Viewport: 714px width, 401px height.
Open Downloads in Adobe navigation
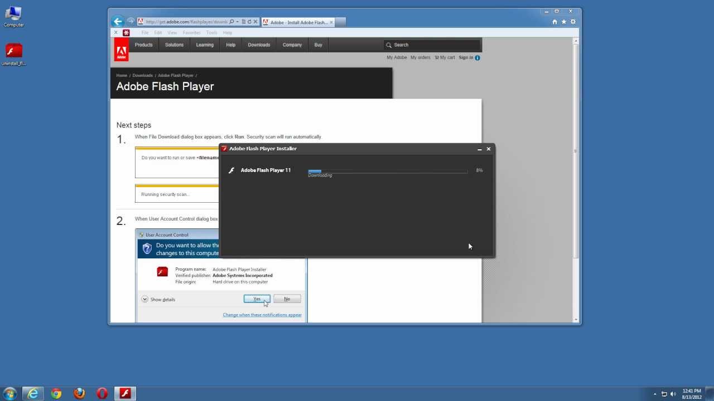259,45
